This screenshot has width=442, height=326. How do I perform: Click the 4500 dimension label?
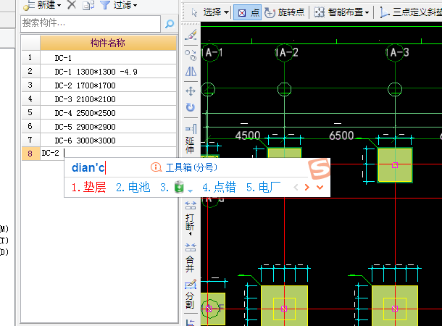coord(248,135)
